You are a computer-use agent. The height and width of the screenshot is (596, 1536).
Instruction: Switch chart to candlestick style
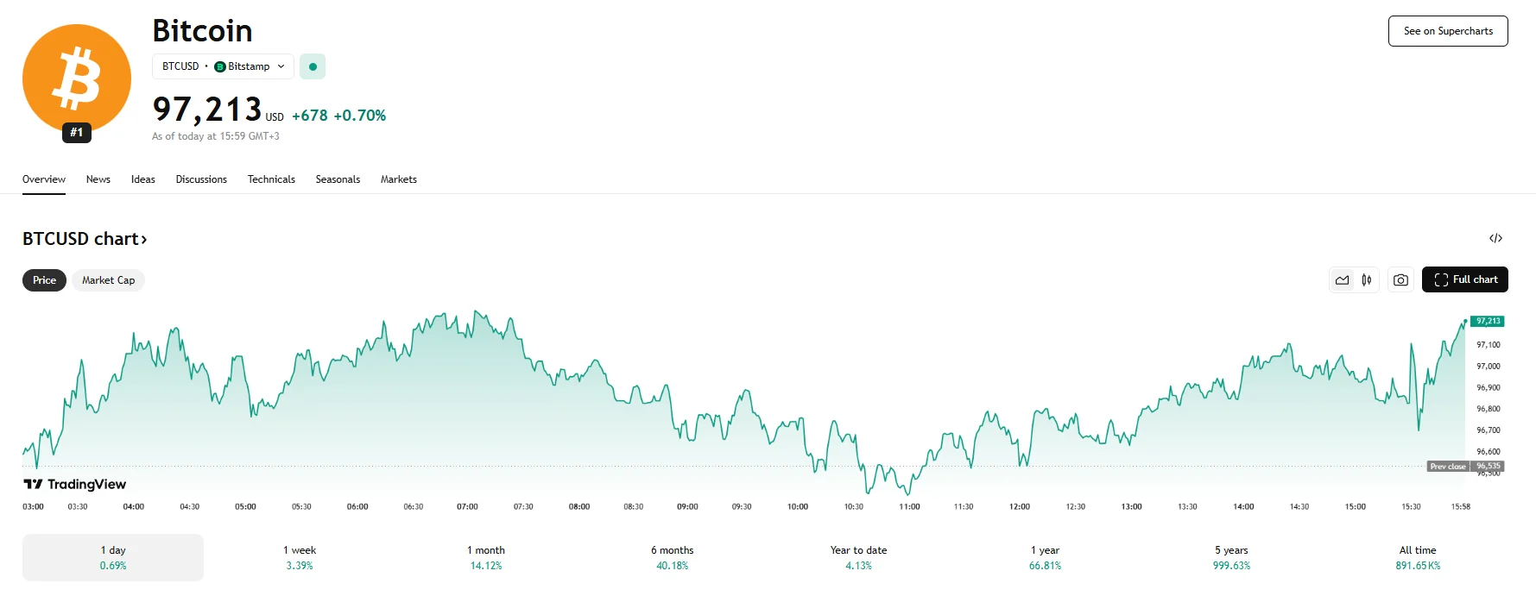pos(1367,280)
